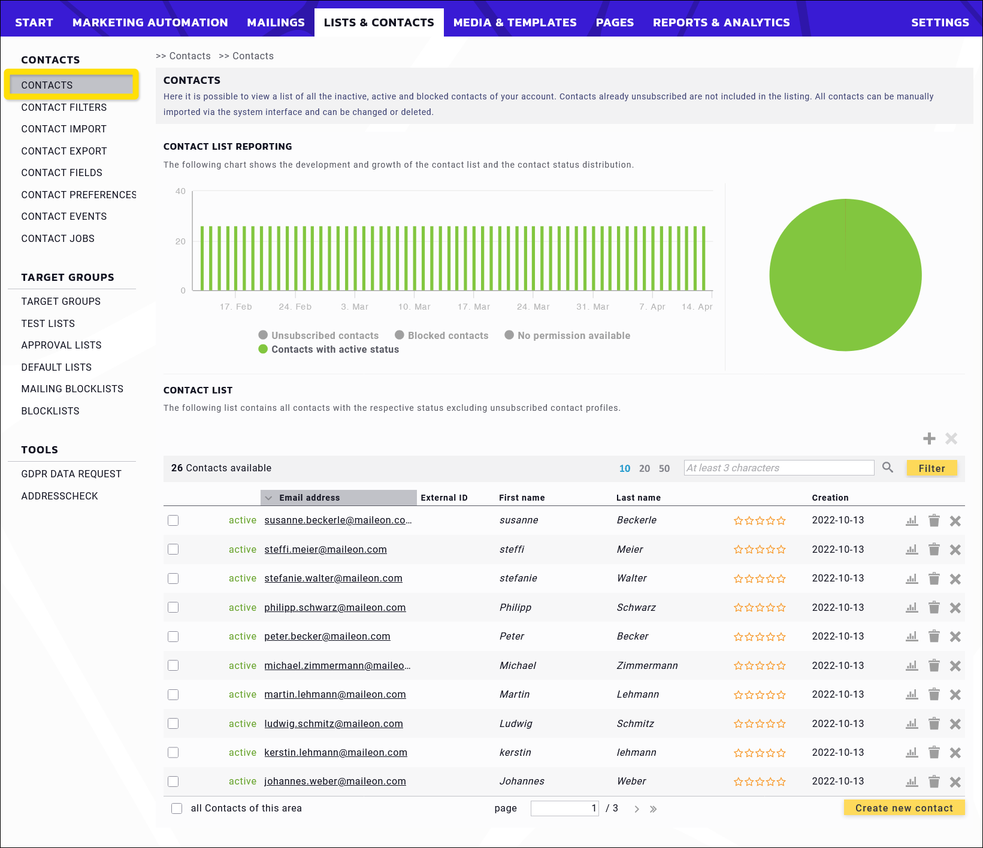Sort by Email address column header arrow

coord(268,498)
